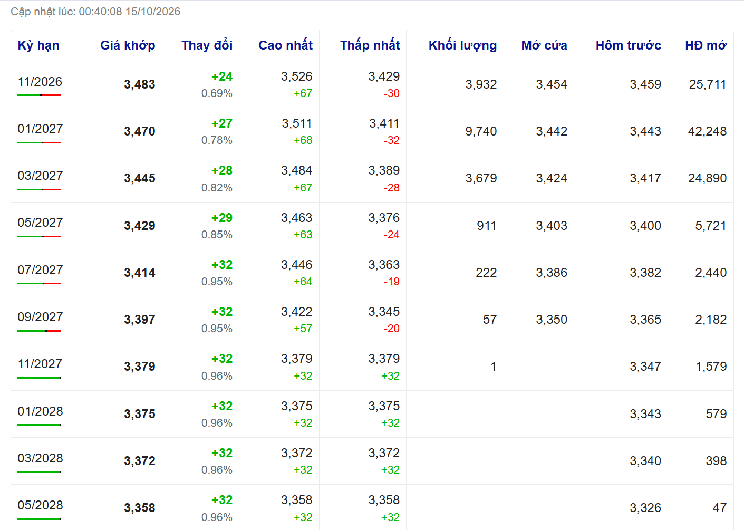
Task: Select the 01/2027 contract term
Action: (40, 129)
